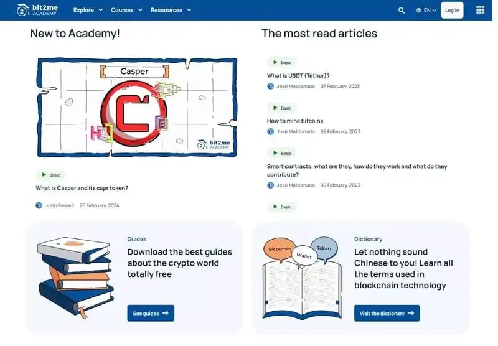
Task: Click the '26 February, 2024' date
Action: [x=99, y=205]
